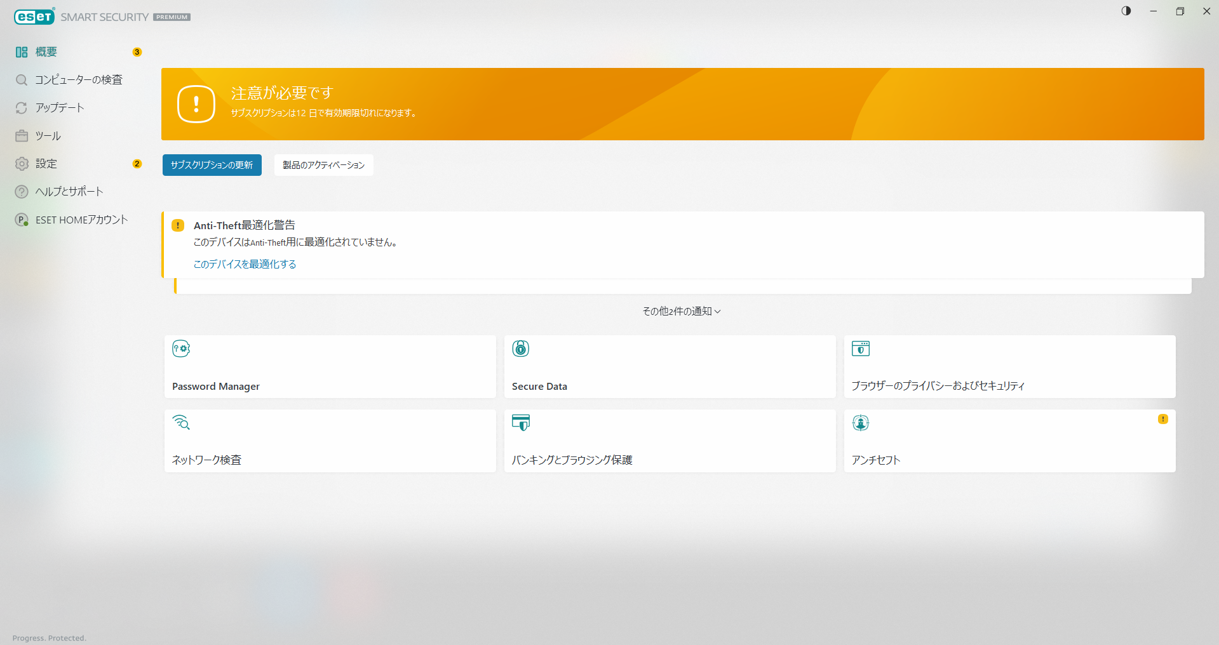Open the Password Manager tile
The image size is (1219, 645).
[x=330, y=367]
